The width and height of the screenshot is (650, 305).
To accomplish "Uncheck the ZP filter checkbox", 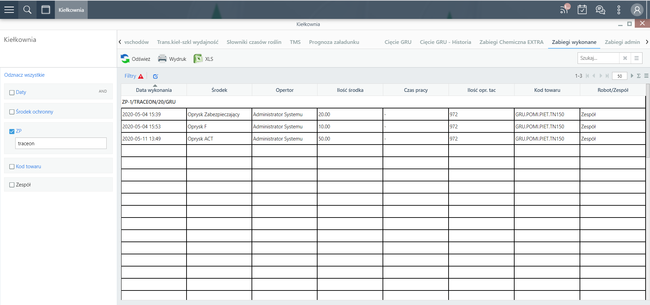I will coord(12,131).
